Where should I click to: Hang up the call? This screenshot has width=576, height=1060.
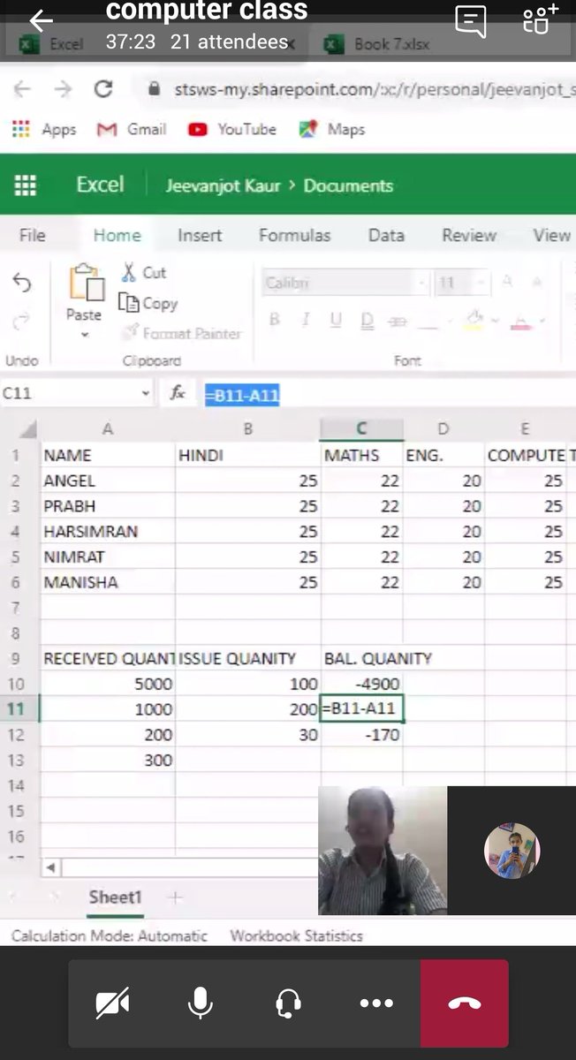(465, 1003)
